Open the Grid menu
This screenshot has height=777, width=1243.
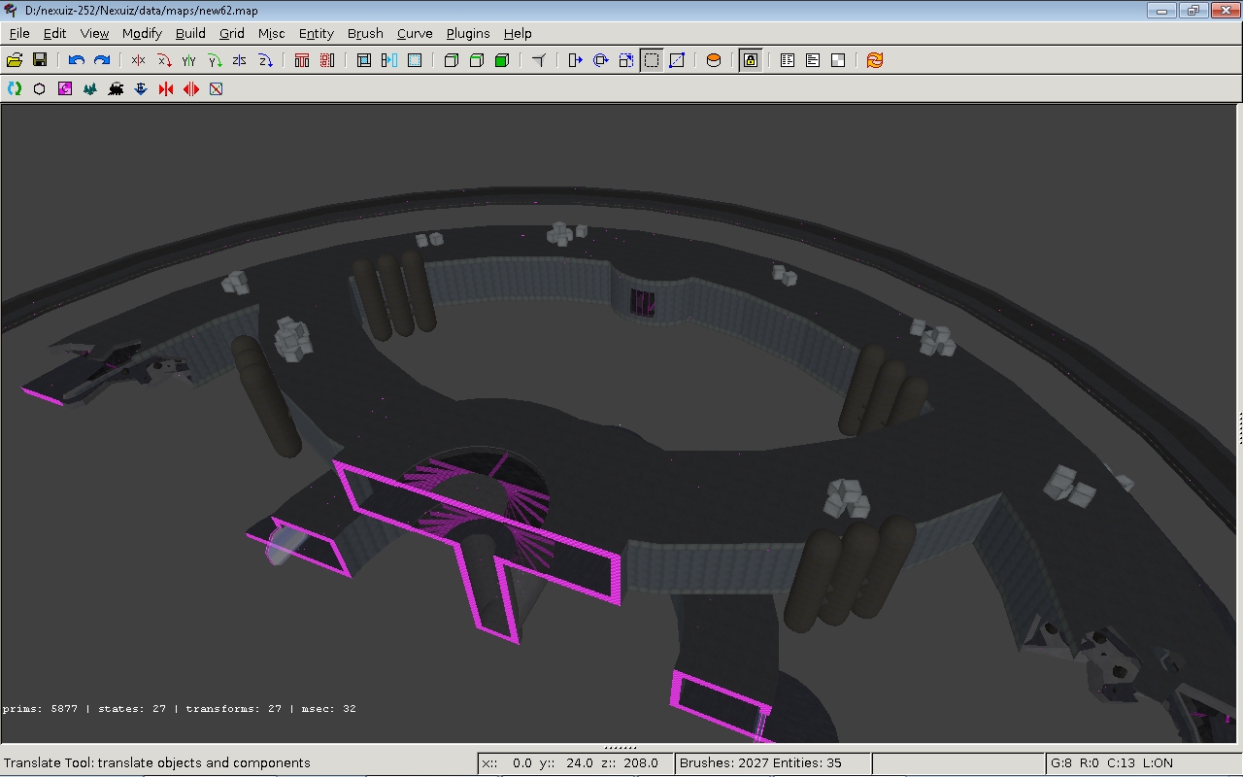232,33
